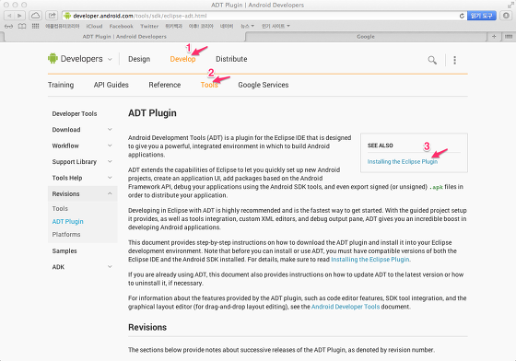The image size is (516, 361).
Task: Click the blue Reader button in address bar
Action: pyautogui.click(x=481, y=16)
